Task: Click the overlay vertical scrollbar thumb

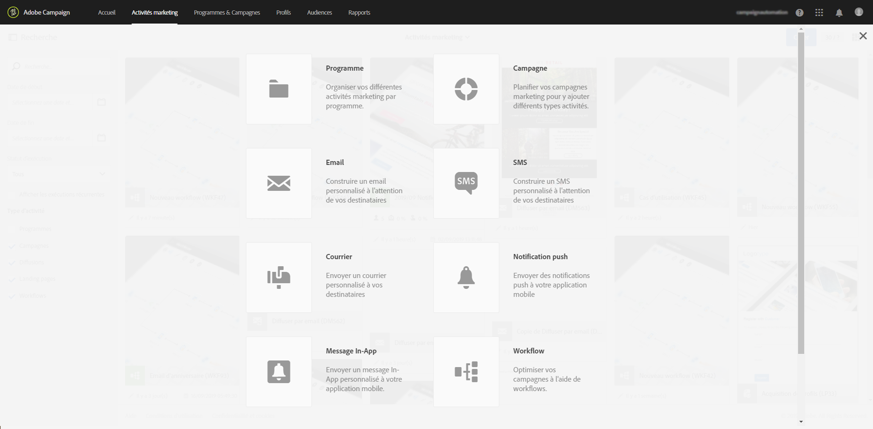Action: (801, 193)
